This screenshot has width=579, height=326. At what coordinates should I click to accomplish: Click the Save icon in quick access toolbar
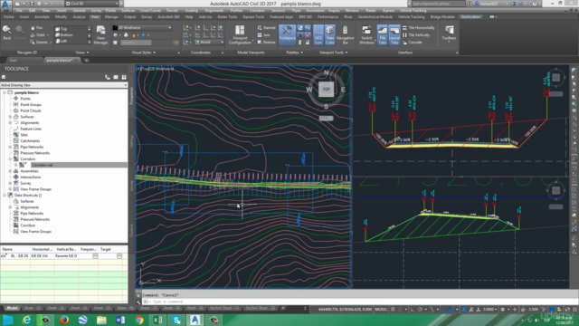(x=32, y=4)
